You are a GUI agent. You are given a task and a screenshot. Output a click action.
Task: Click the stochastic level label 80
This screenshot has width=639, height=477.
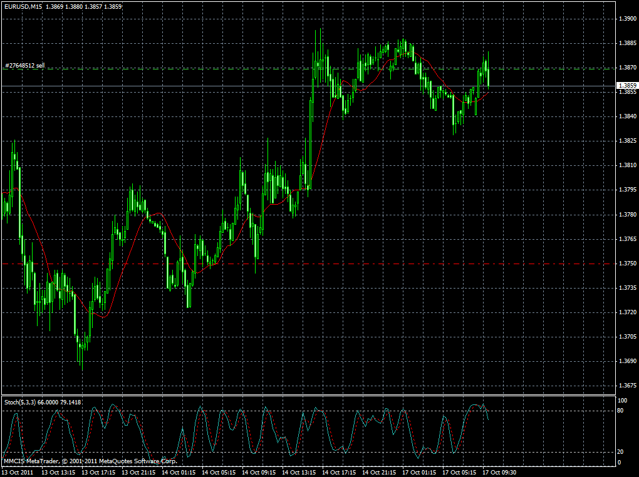[x=620, y=411]
